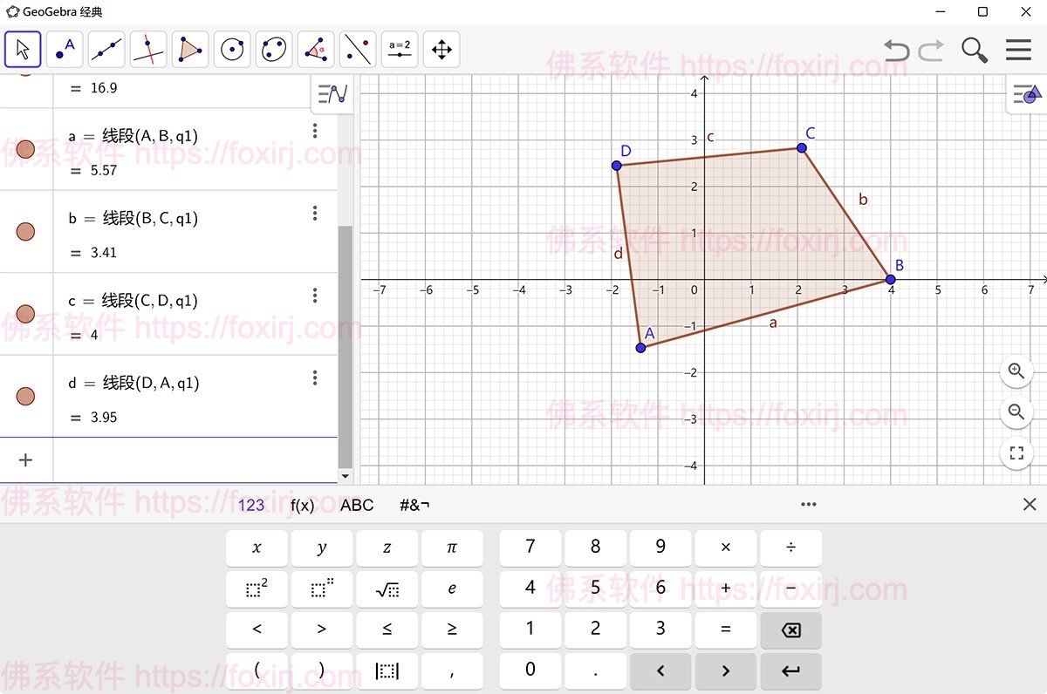This screenshot has height=694, width=1047.
Task: Activate the Move Graphics View tool
Action: click(441, 50)
